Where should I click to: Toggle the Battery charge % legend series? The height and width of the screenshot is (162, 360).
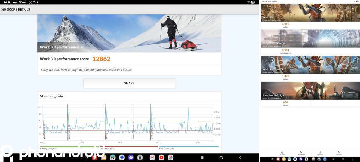point(48,148)
